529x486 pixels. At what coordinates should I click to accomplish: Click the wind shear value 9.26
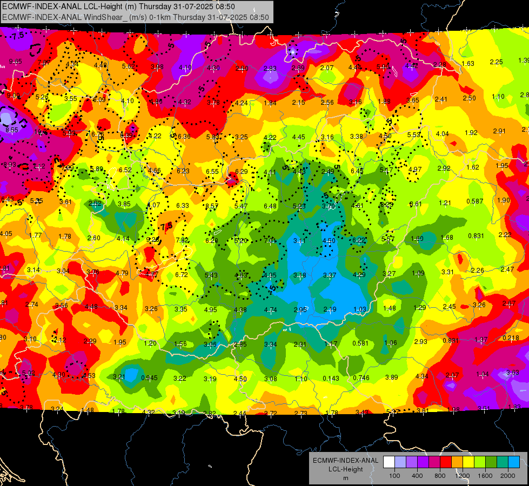click(x=153, y=239)
